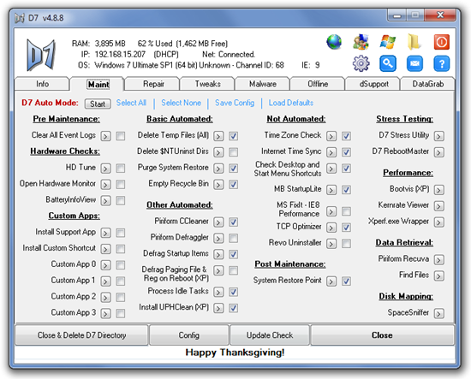Launch BatteryInfoView arrow button

point(105,200)
